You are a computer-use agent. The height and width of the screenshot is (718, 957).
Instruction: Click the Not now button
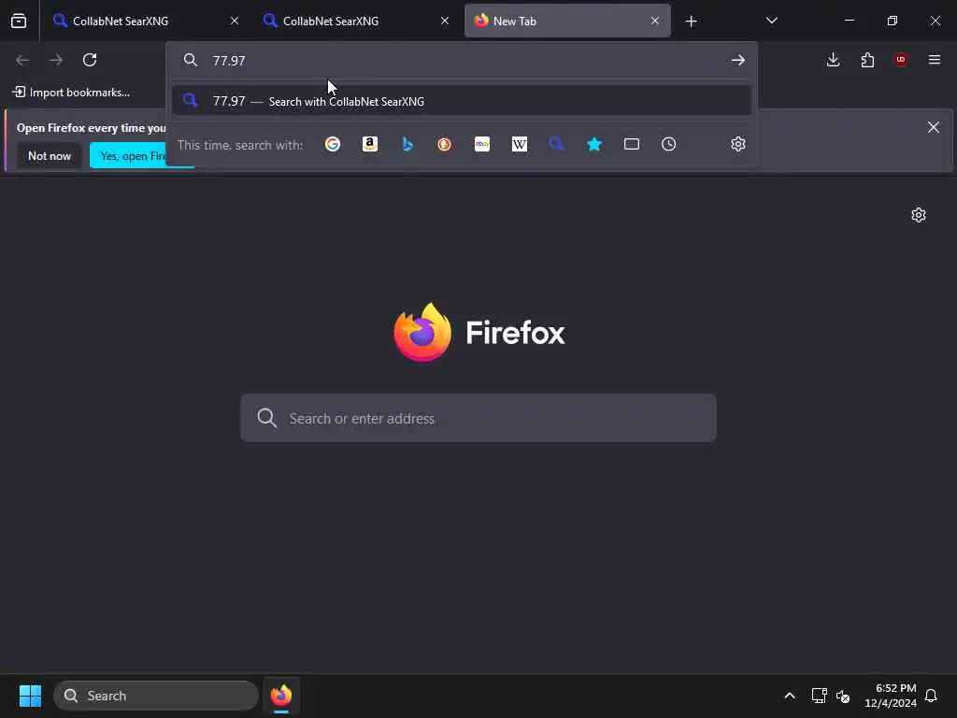point(50,156)
